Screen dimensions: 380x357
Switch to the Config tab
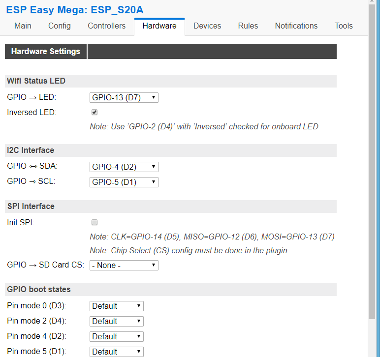[60, 26]
